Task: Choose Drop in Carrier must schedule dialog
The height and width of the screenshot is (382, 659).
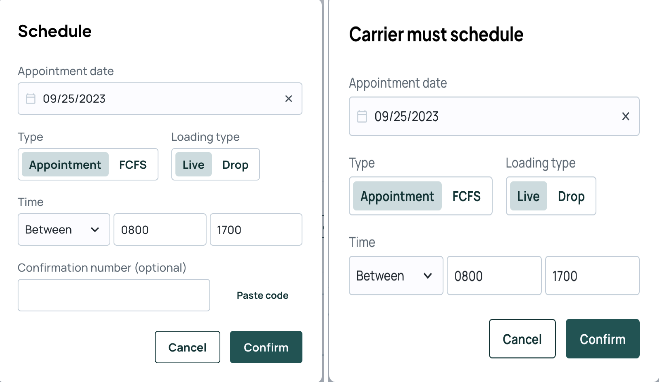Action: pos(571,196)
